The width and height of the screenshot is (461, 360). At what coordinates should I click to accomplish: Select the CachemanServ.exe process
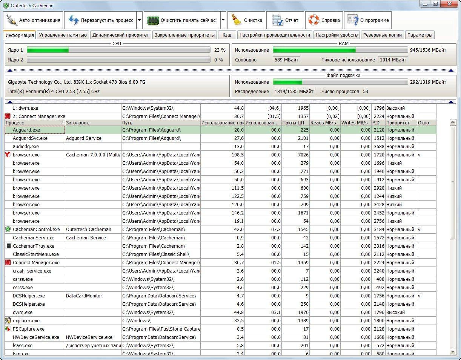click(x=34, y=238)
